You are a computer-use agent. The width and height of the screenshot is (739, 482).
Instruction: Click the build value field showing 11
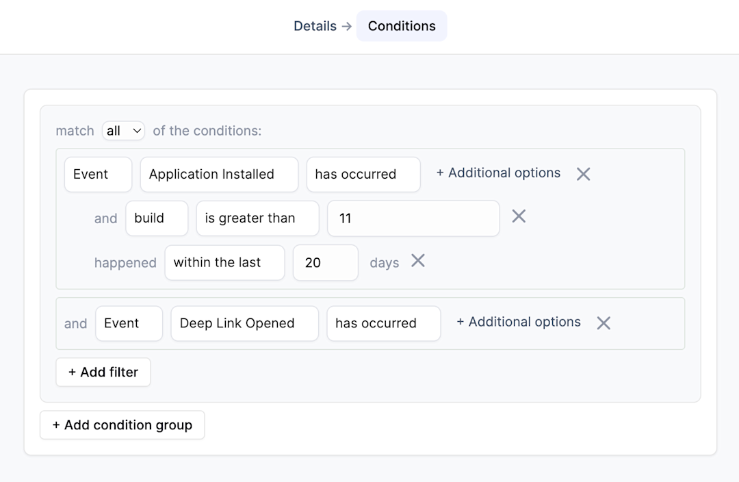pyautogui.click(x=413, y=218)
